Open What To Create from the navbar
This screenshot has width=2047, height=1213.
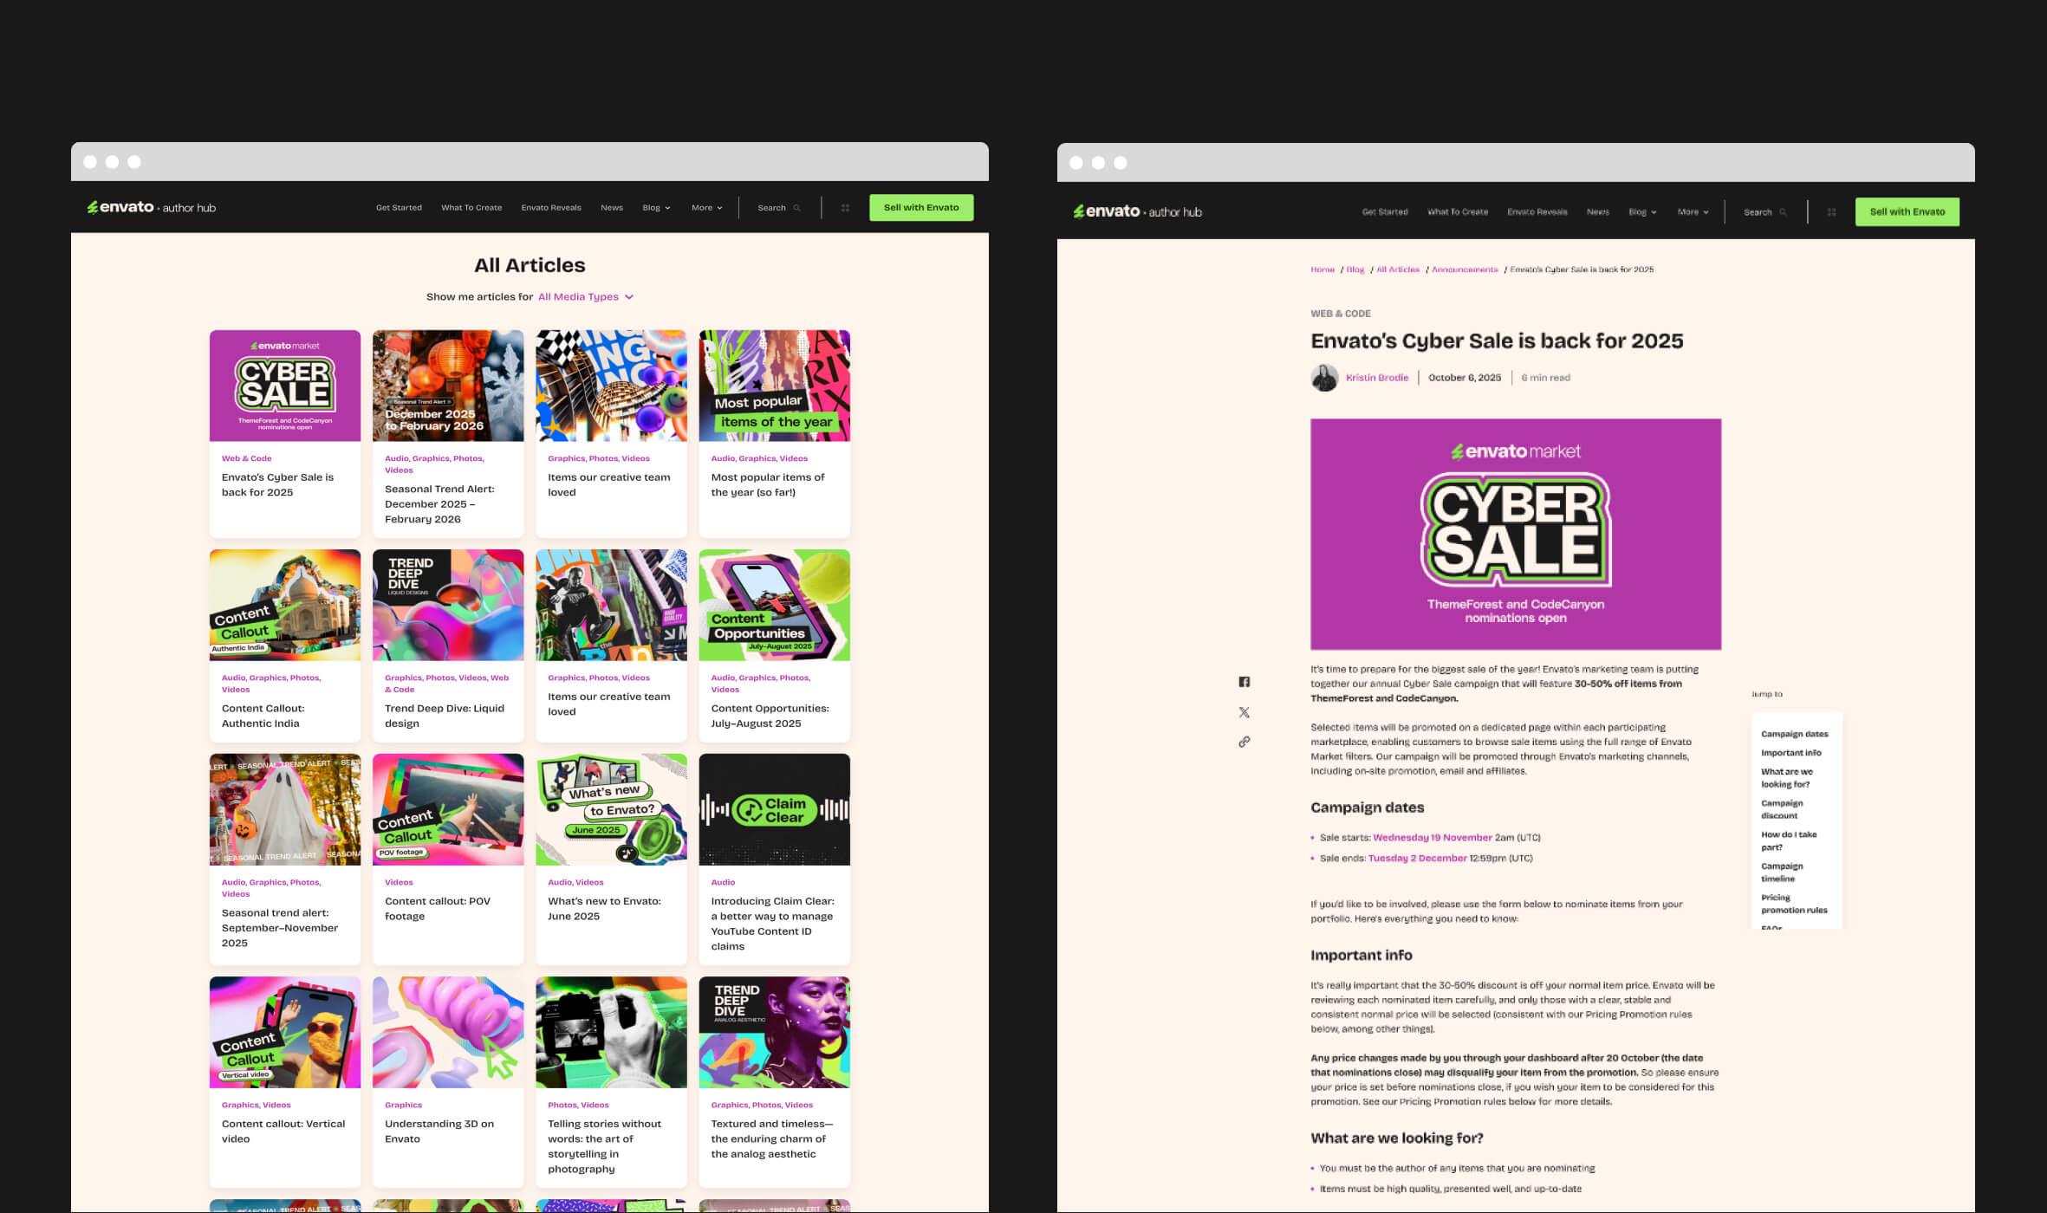coord(471,208)
